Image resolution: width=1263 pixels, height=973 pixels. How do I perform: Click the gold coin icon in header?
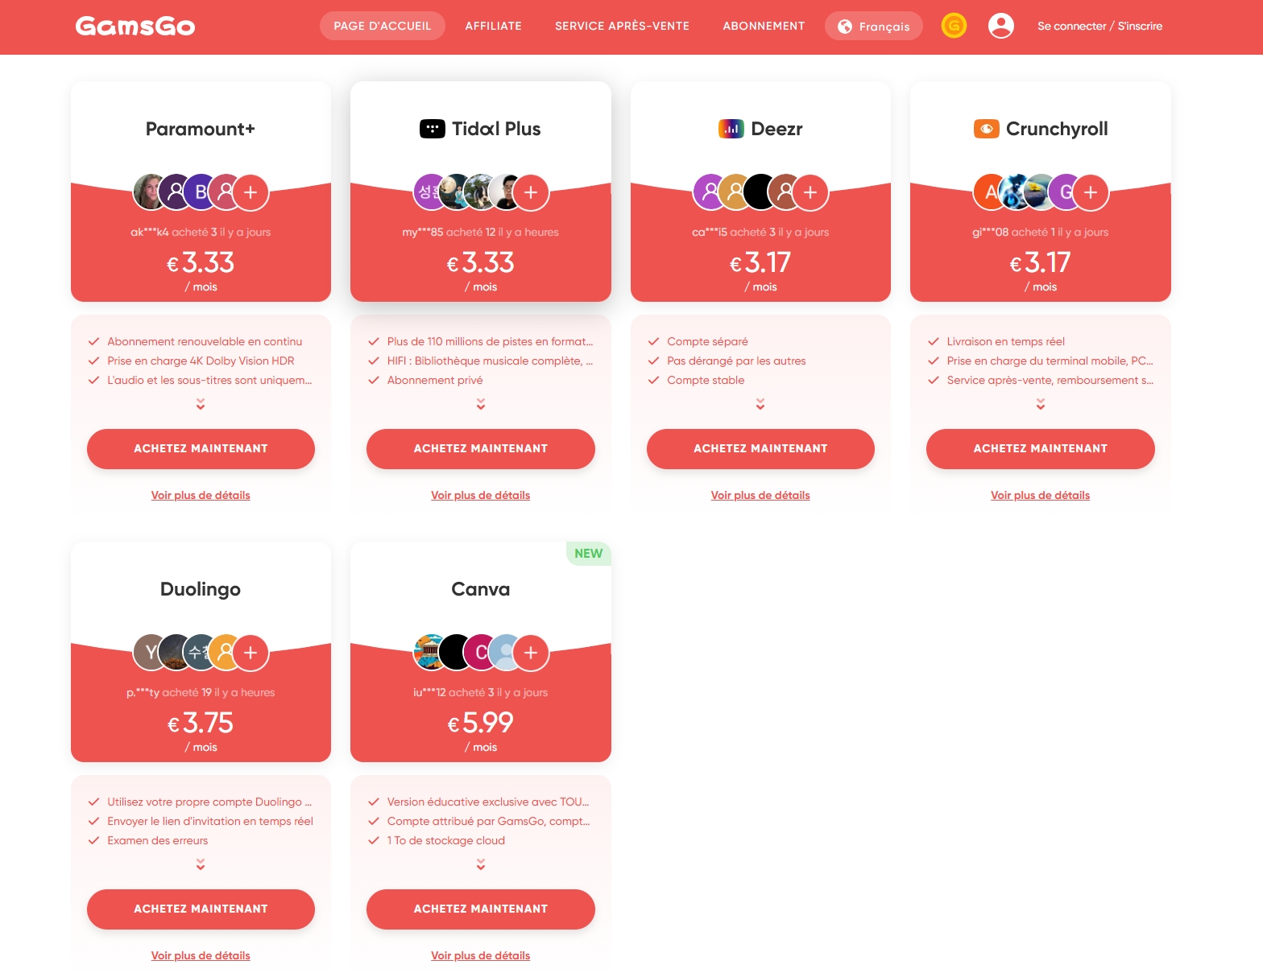954,26
